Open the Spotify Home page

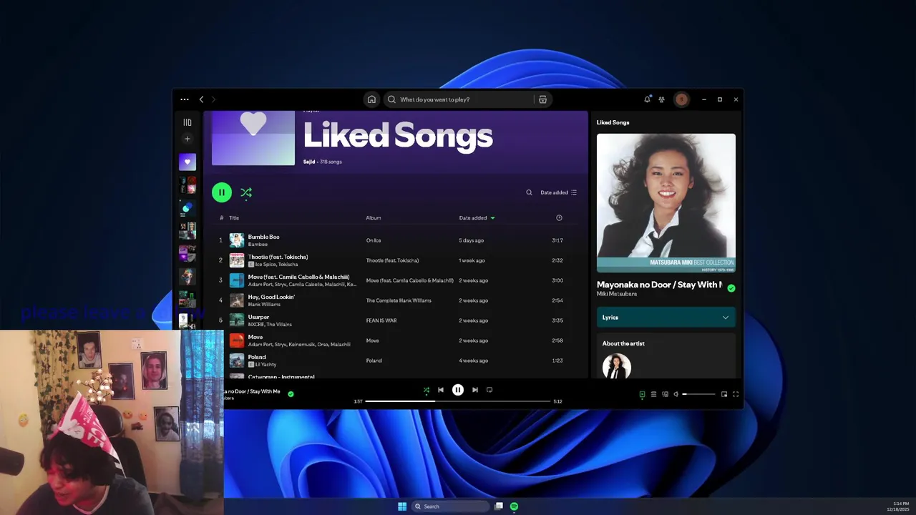371,99
